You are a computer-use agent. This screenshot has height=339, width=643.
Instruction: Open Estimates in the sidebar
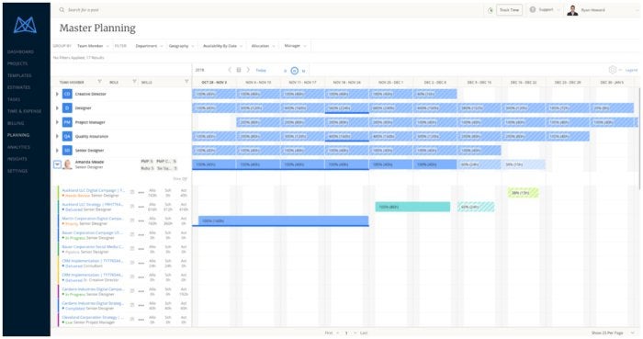pos(19,87)
